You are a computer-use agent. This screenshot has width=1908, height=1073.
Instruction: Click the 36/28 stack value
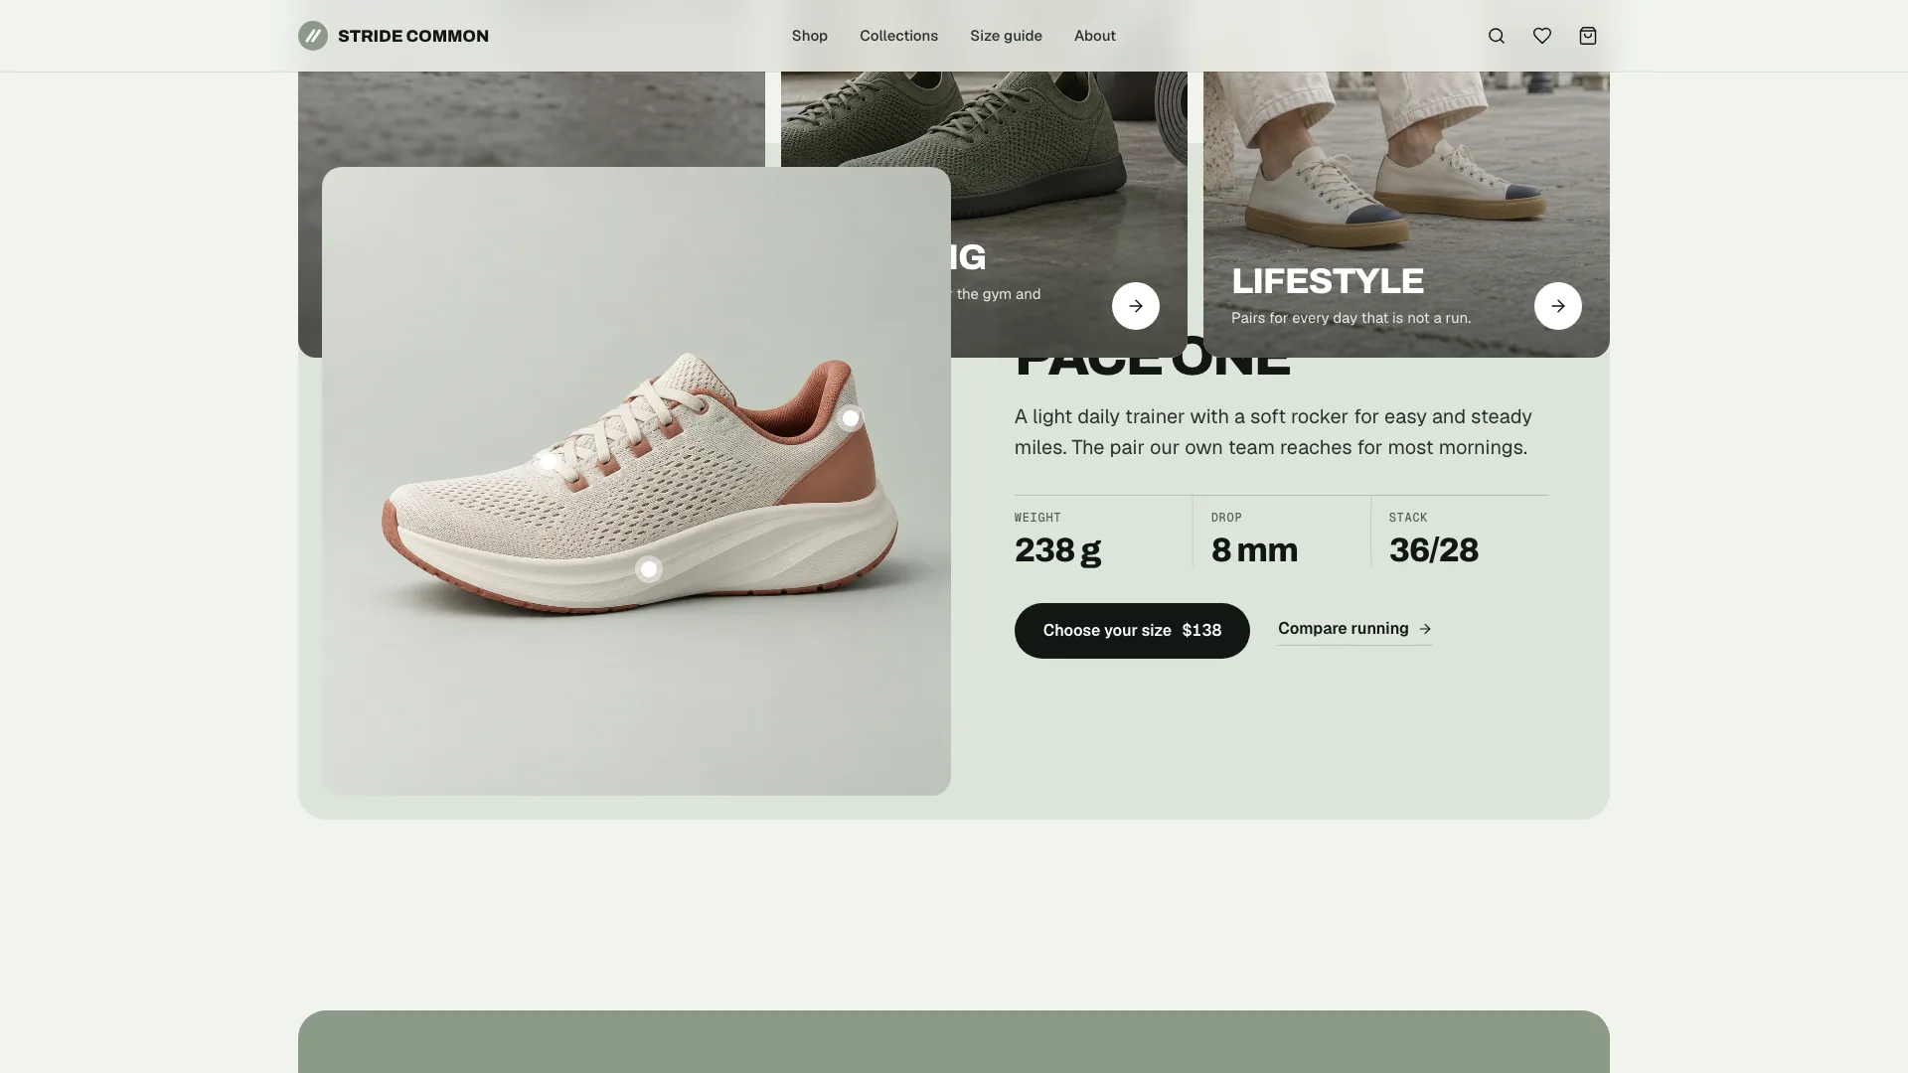[1434, 550]
